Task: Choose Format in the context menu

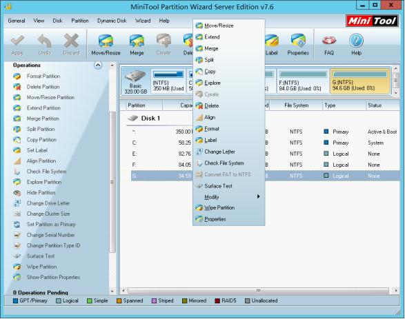Action: pyautogui.click(x=229, y=129)
